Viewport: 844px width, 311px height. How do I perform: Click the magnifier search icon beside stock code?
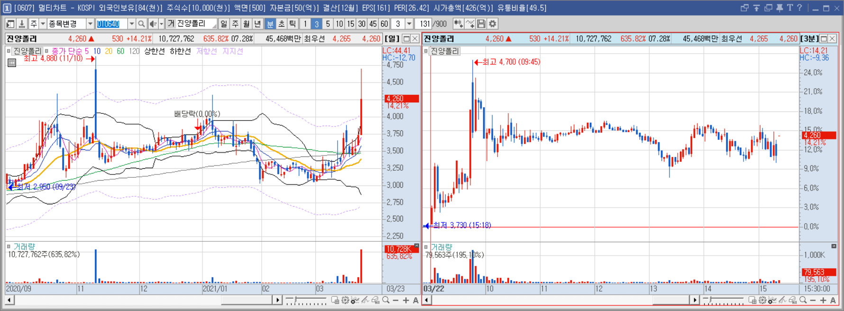pos(141,24)
